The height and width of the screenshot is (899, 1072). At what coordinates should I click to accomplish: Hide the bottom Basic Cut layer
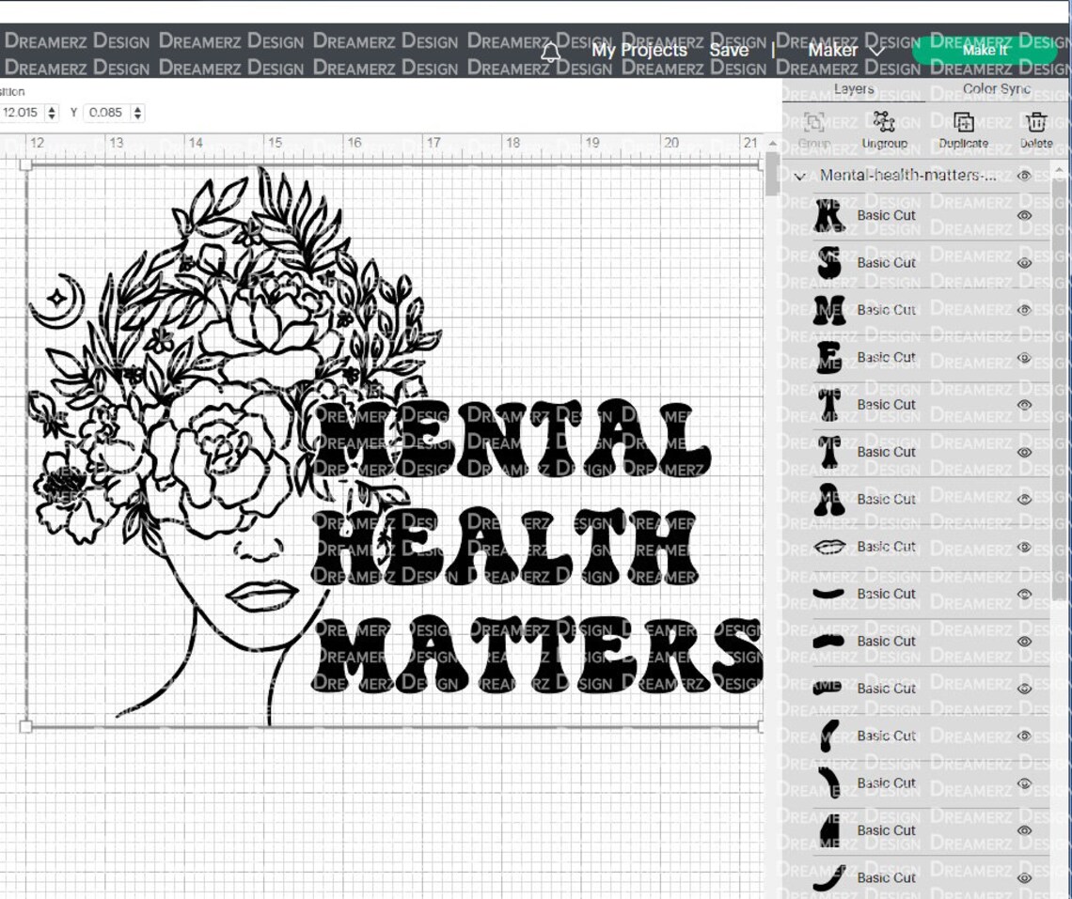[1025, 877]
